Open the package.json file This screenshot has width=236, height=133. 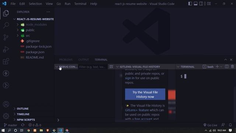(x=35, y=52)
